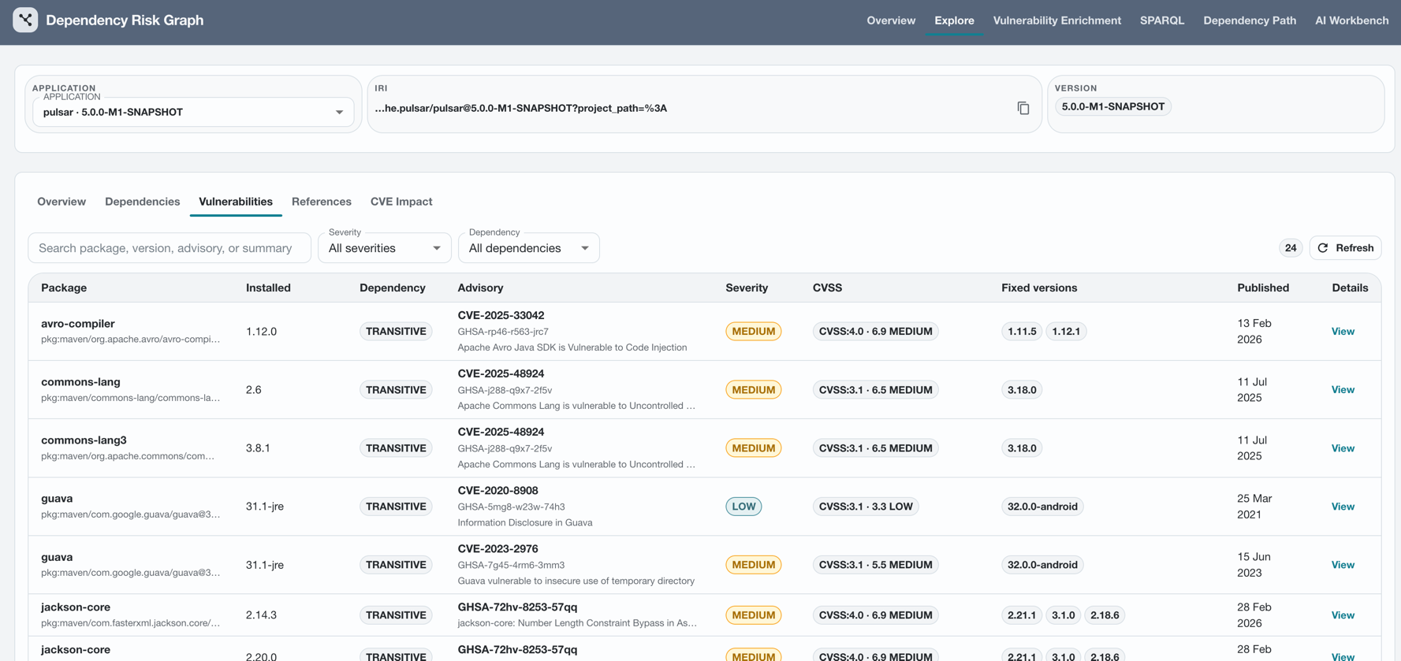Click CVE-2025-33042 advisory text

coord(501,315)
